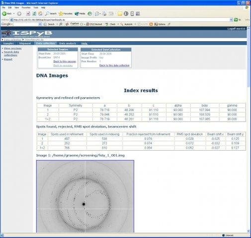Open the Media toolbar button
The width and height of the screenshot is (251, 238).
coord(80,13)
